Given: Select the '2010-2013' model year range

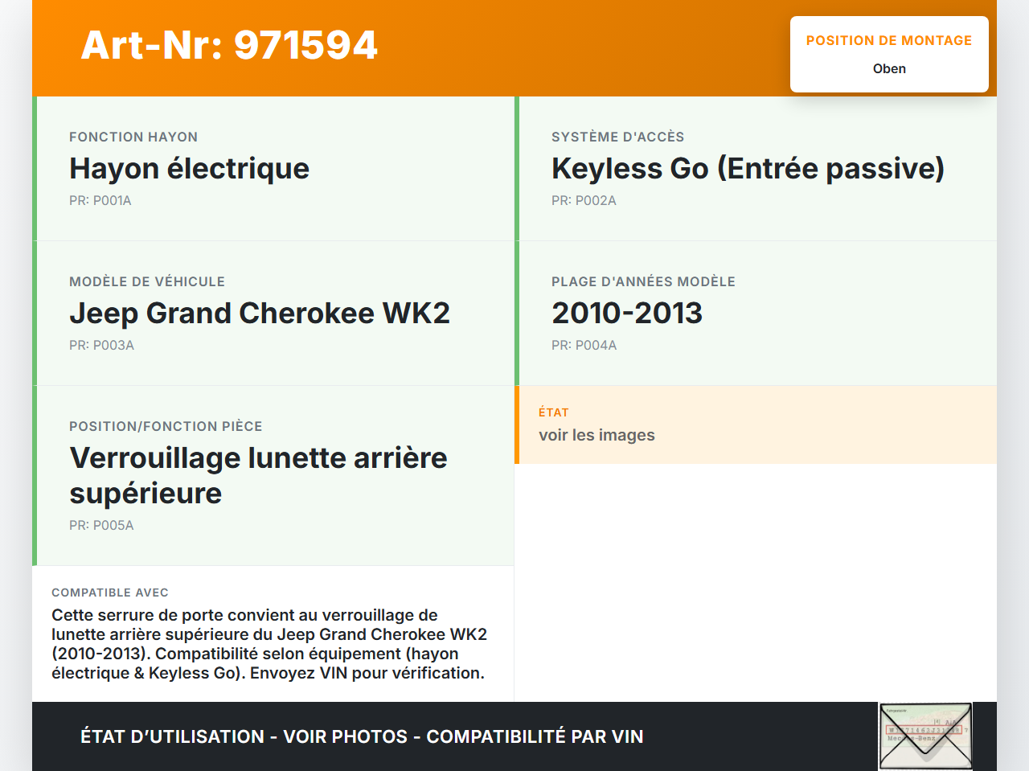Looking at the screenshot, I should [x=627, y=314].
